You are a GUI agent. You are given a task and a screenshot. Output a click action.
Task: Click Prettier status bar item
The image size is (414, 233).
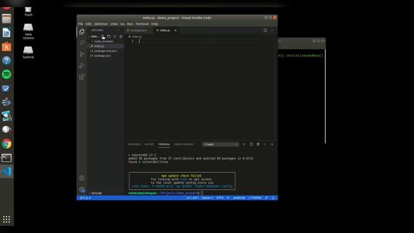click(x=255, y=198)
